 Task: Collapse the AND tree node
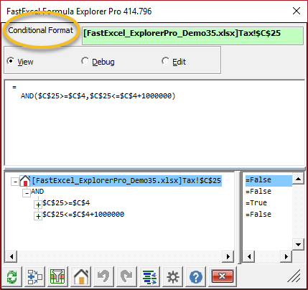(27, 193)
